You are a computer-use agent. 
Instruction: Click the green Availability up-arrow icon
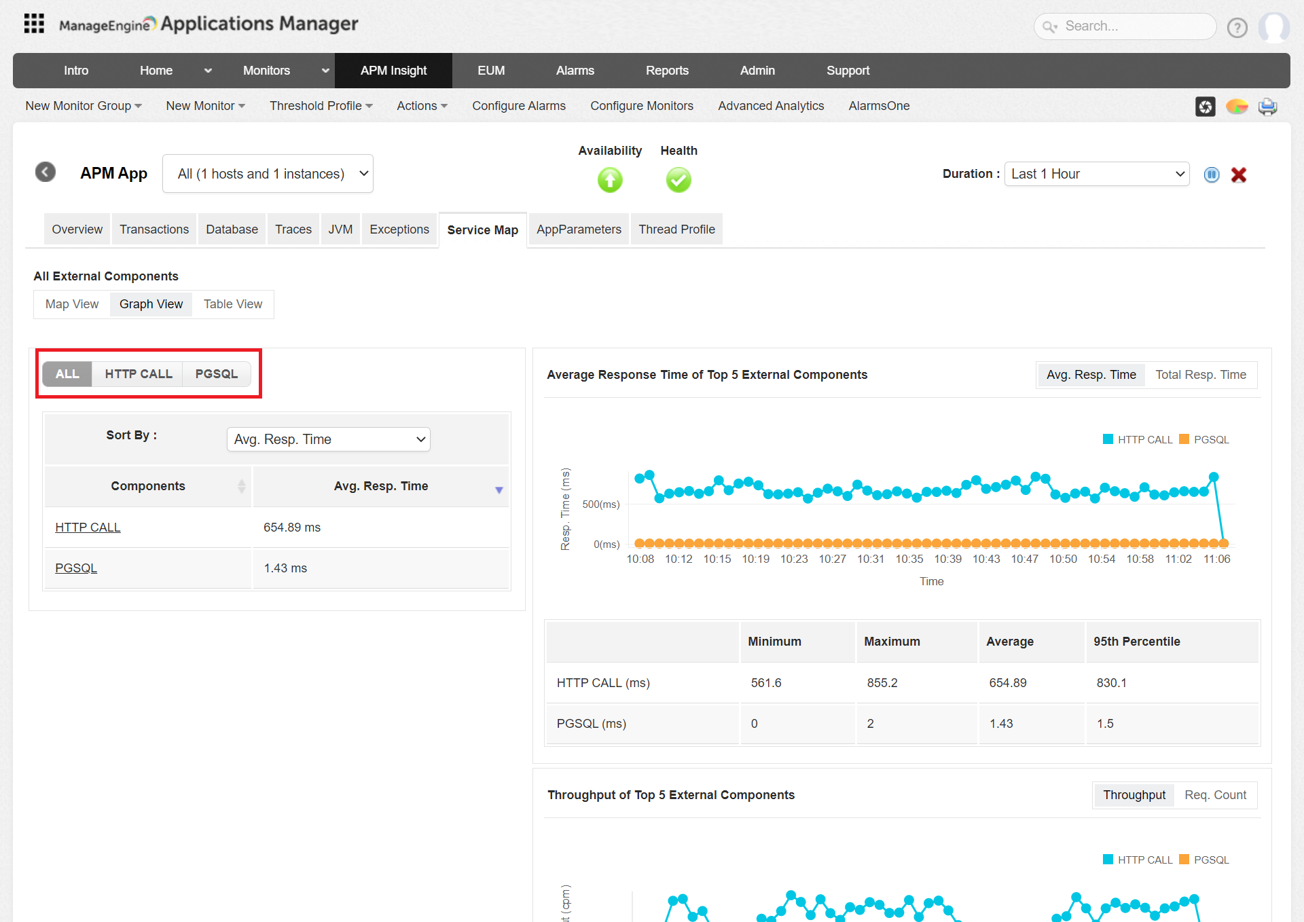point(609,180)
